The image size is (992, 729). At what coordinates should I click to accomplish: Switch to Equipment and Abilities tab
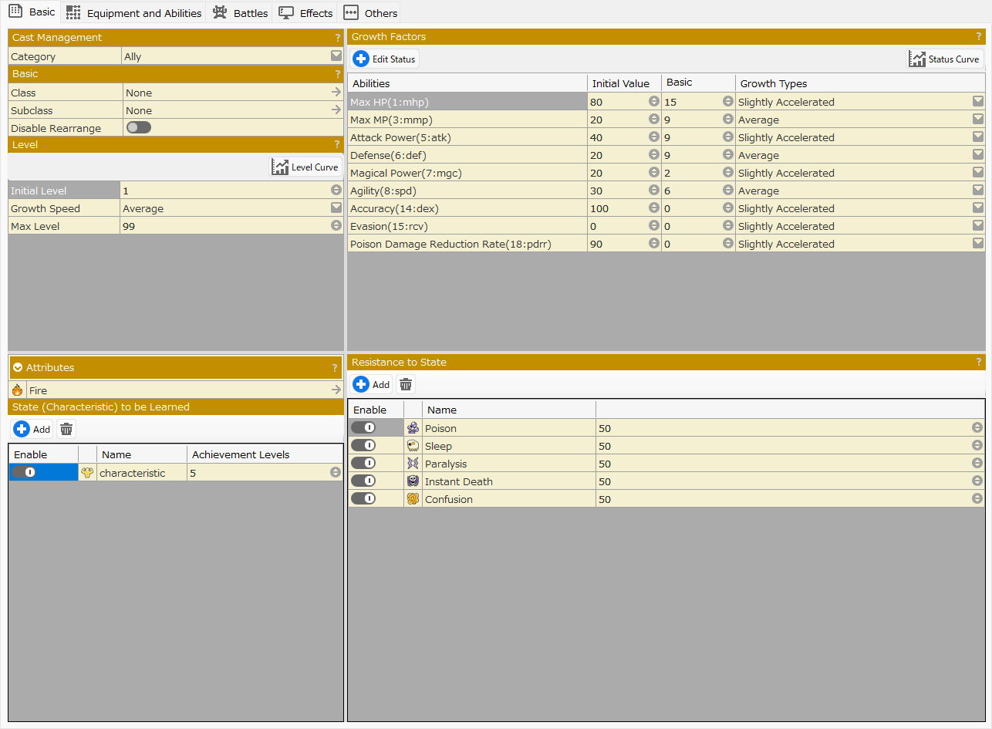(x=134, y=13)
